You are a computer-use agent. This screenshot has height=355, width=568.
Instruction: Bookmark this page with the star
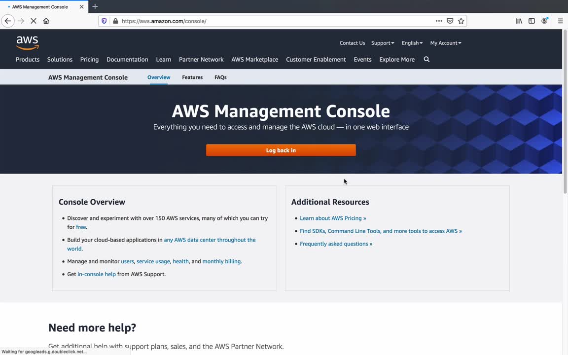pos(461,21)
